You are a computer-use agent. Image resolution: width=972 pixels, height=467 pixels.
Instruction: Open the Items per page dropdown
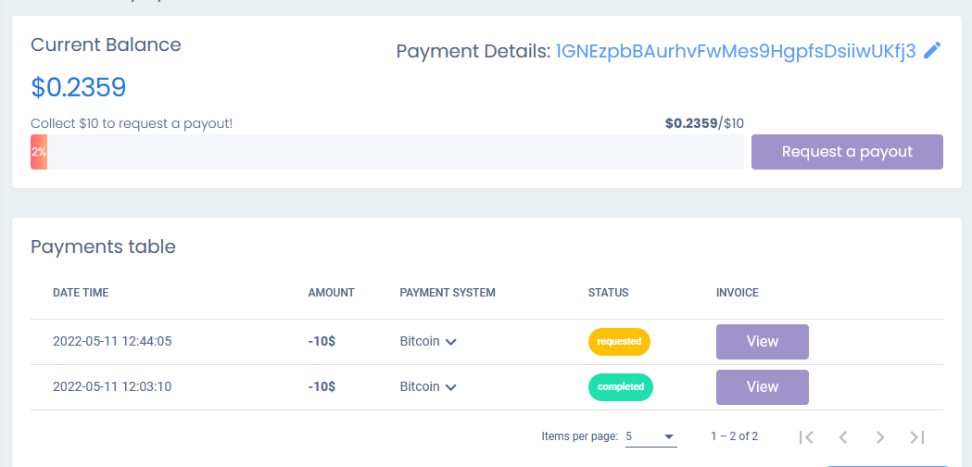click(x=650, y=436)
